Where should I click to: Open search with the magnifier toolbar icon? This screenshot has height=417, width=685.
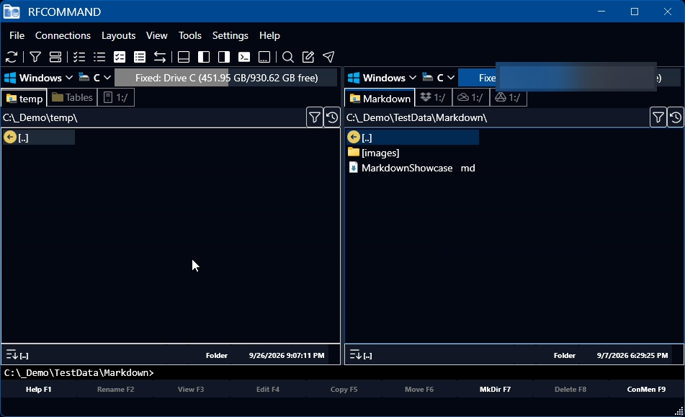[x=288, y=57]
